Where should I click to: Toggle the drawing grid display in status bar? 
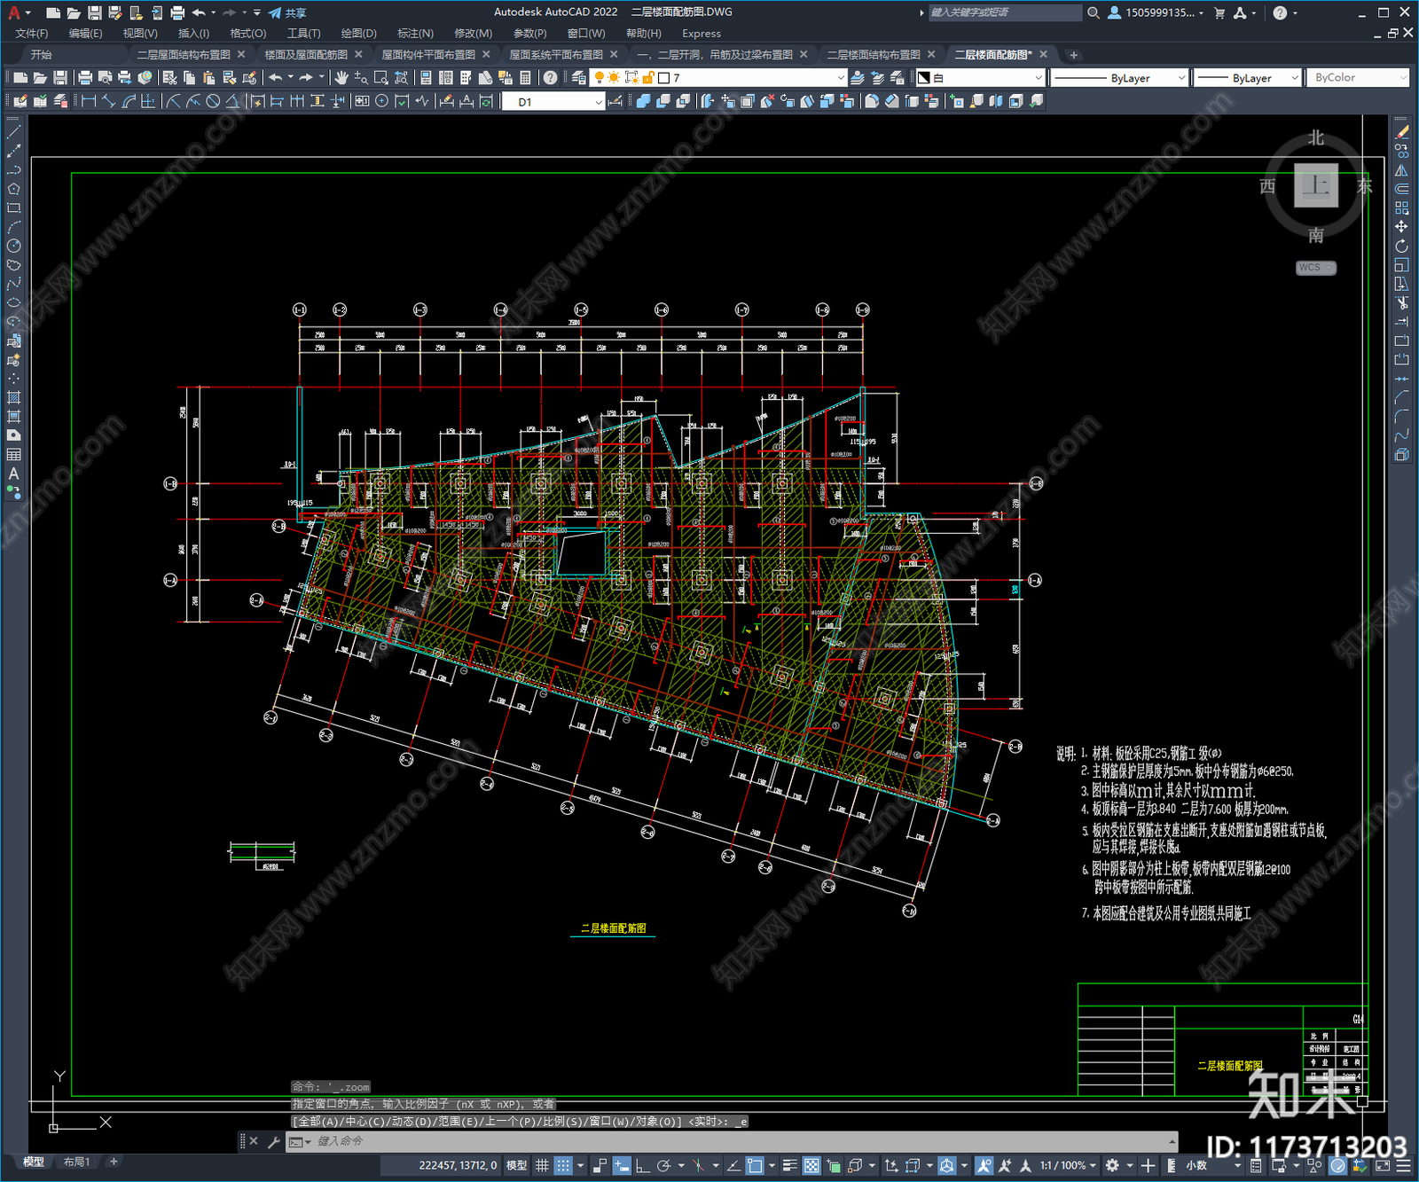(542, 1165)
